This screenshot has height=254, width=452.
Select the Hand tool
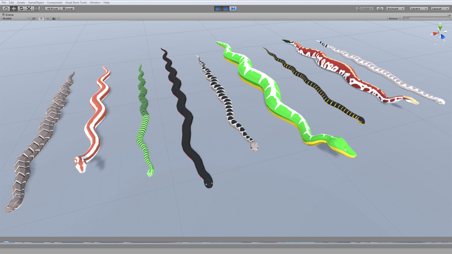[x=6, y=8]
